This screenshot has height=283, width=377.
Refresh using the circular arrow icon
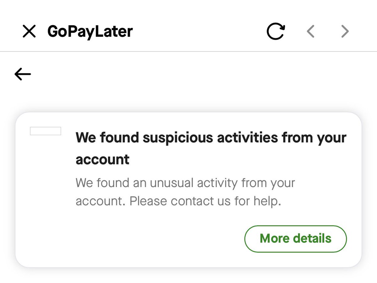tap(276, 31)
